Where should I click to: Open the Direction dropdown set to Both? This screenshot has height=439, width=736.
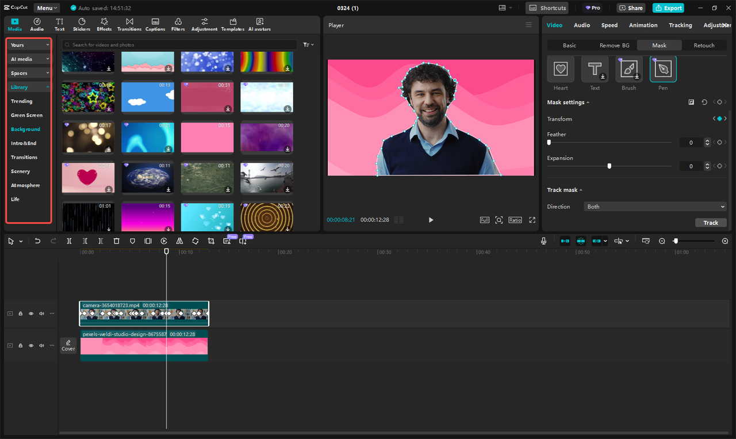pyautogui.click(x=655, y=207)
